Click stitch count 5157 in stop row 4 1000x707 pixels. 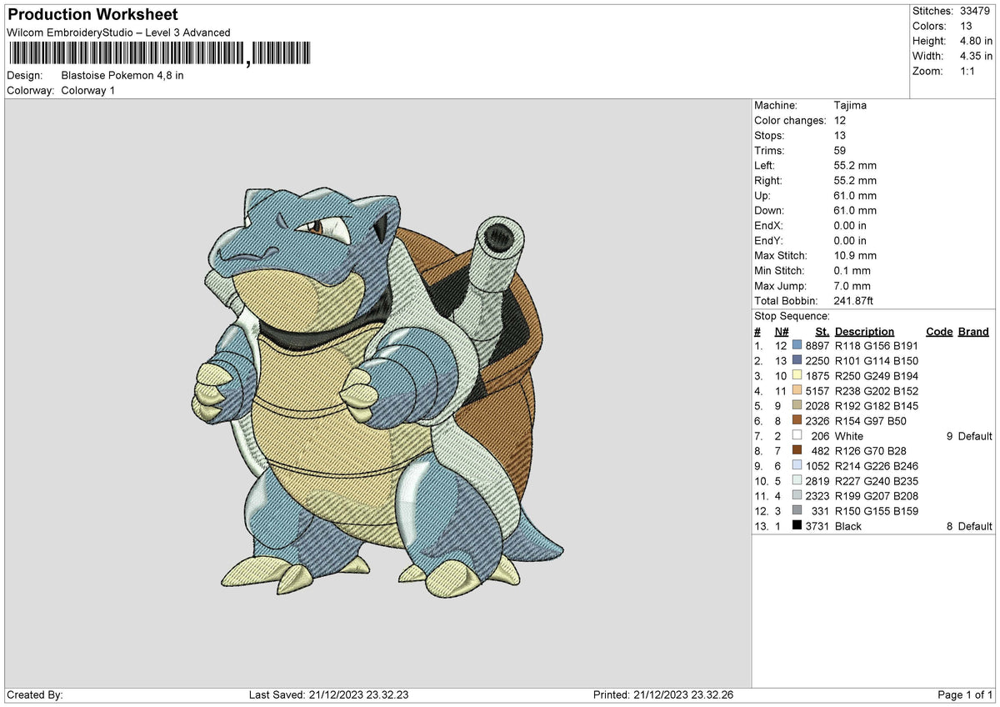[x=817, y=391]
